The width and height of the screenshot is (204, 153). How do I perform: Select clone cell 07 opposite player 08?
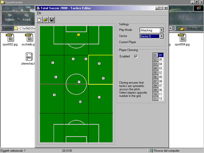pyautogui.click(x=161, y=85)
